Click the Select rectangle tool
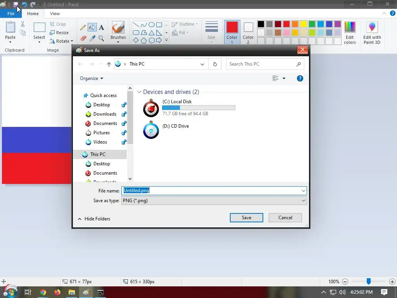Screen dimensions: 397x298 (x=39, y=27)
